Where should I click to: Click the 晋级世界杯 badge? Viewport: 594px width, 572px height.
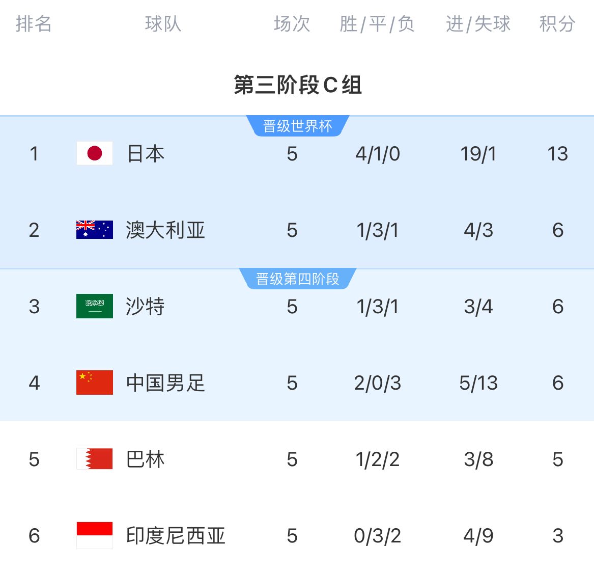[297, 126]
